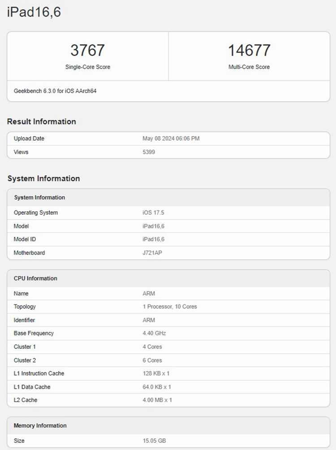This screenshot has width=336, height=450.
Task: Click the L2 Cache label
Action: pyautogui.click(x=25, y=400)
